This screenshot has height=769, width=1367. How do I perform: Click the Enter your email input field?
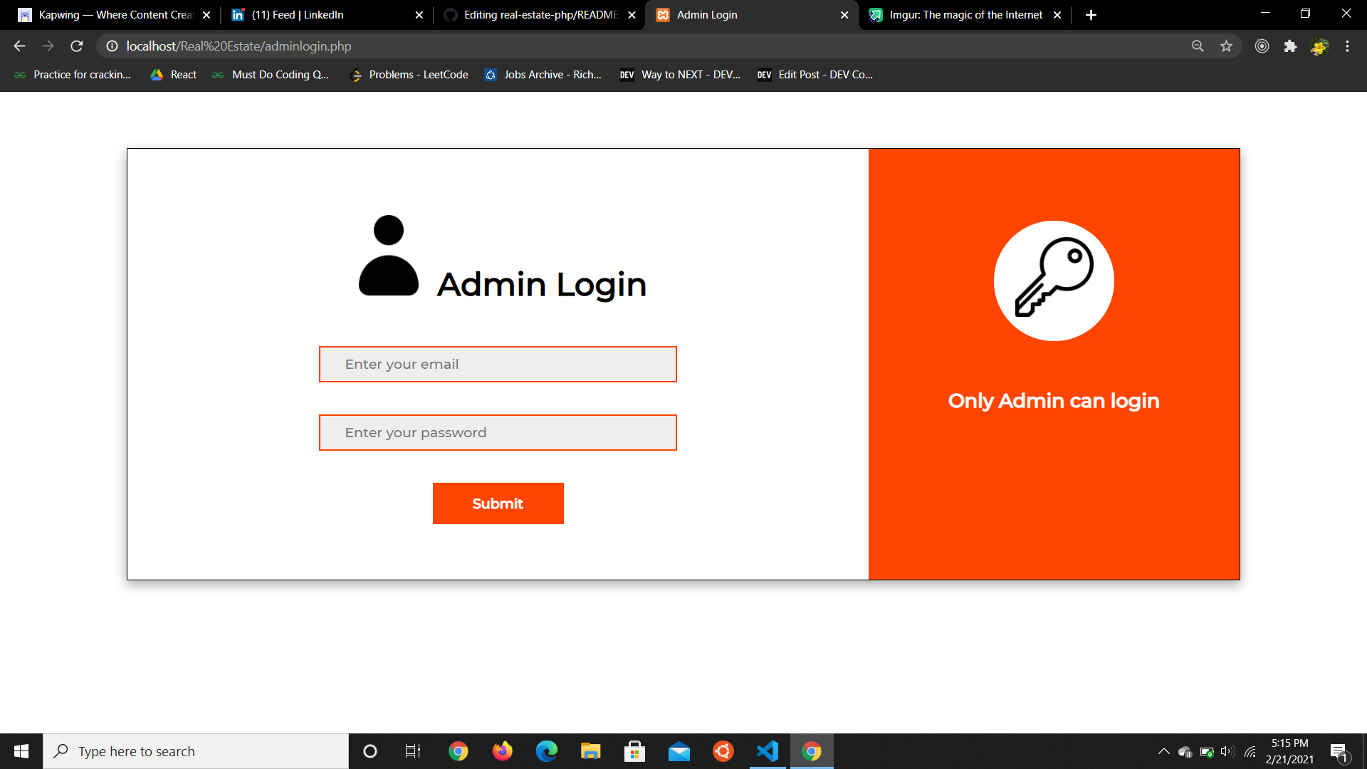click(498, 365)
